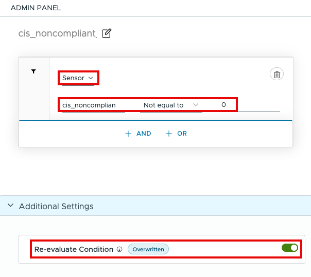Image resolution: width=311 pixels, height=277 pixels.
Task: Delete the condition with the trash icon
Action: pyautogui.click(x=277, y=75)
